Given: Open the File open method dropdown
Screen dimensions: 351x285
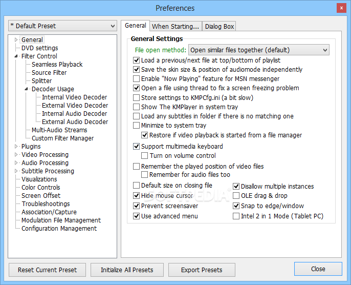Looking at the screenshot, I should [259, 50].
